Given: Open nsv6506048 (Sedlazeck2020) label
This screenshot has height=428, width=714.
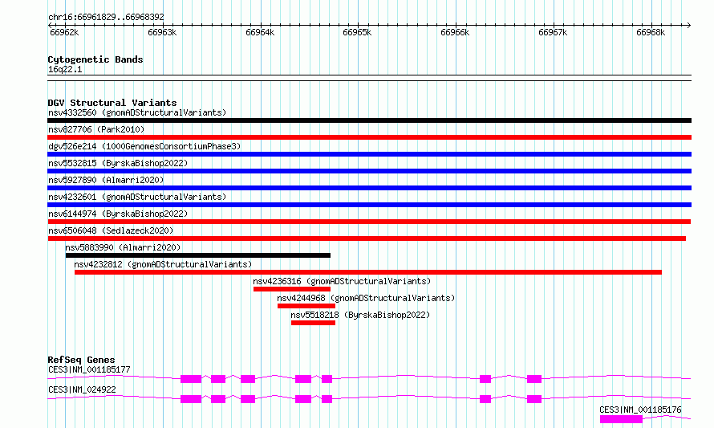Looking at the screenshot, I should [x=111, y=230].
